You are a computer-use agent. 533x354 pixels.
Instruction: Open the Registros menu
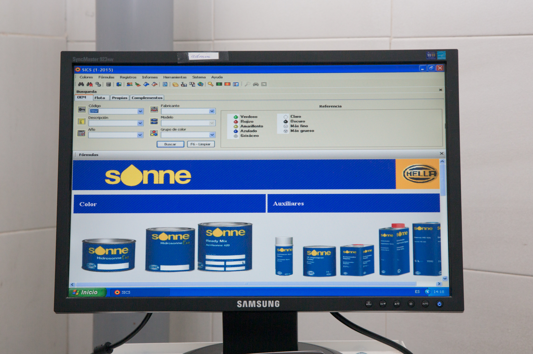(x=128, y=77)
